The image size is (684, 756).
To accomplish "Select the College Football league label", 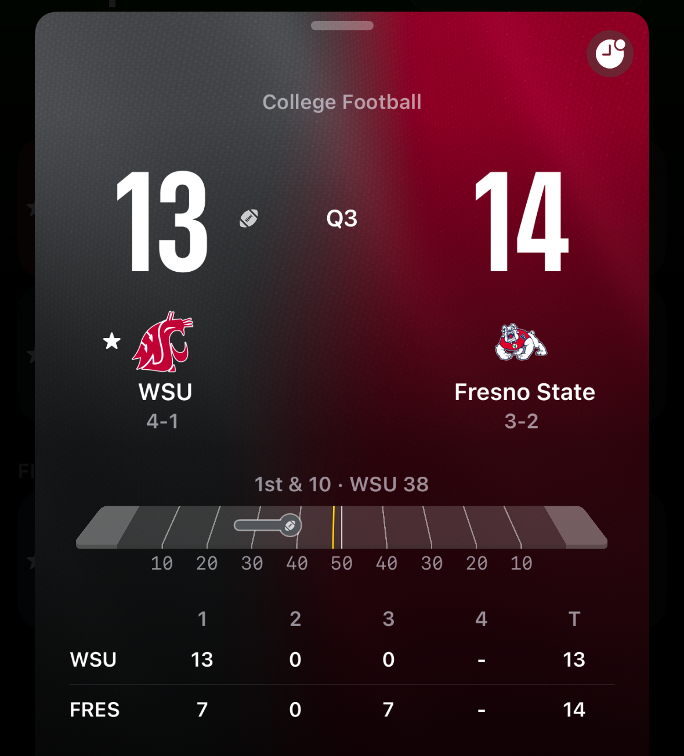I will [x=342, y=102].
